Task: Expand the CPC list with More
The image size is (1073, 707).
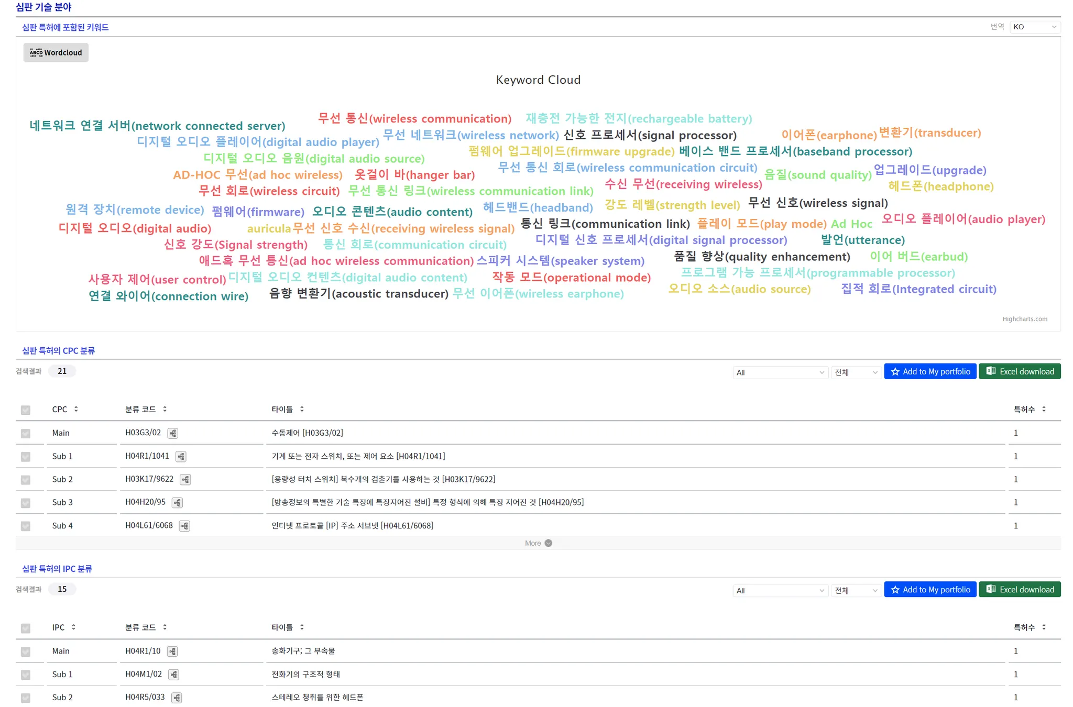Action: pos(538,543)
